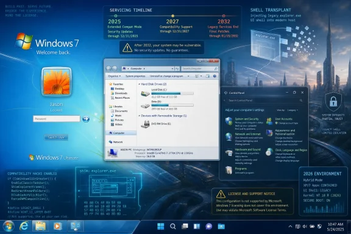Collapse Devices with Removable Storage group
351x234 pixels.
pos(139,116)
